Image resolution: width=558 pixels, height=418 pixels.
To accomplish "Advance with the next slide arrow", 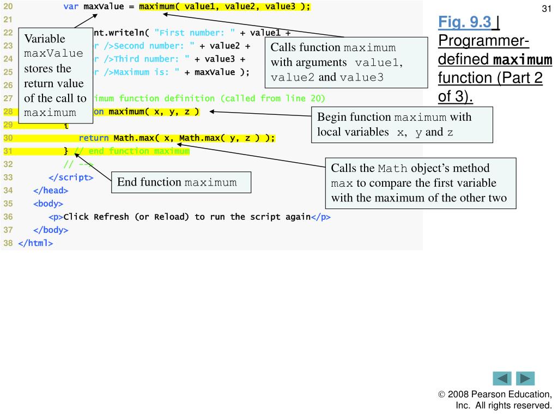I will pos(525,379).
